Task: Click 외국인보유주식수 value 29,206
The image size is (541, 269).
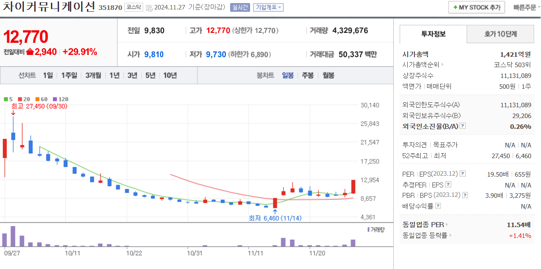Action: click(522, 115)
